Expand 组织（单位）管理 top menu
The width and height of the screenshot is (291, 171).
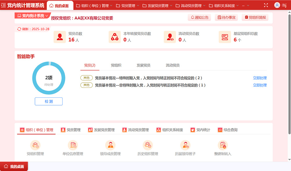(x=94, y=6)
